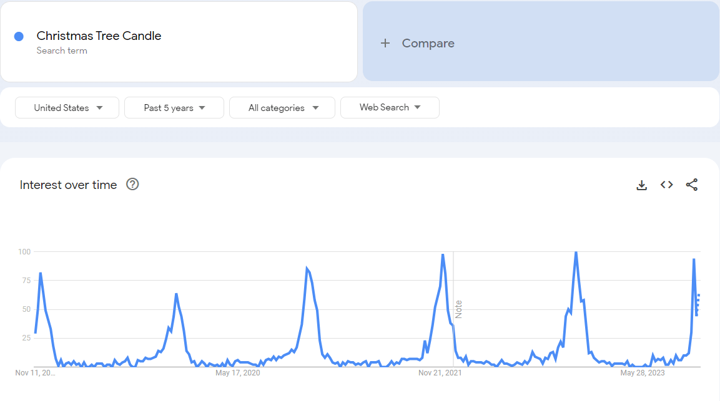Download the interest over time data

[641, 185]
